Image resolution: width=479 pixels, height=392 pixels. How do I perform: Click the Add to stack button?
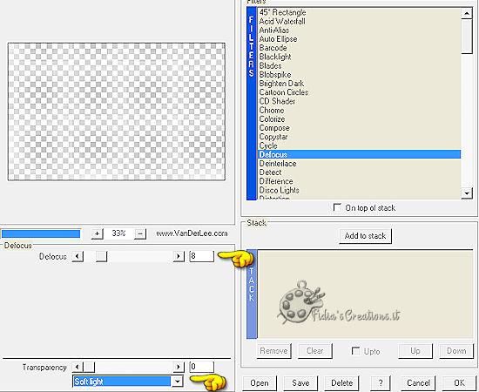click(x=365, y=236)
